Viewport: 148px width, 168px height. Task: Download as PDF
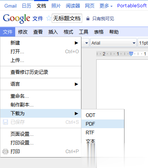point(103,124)
